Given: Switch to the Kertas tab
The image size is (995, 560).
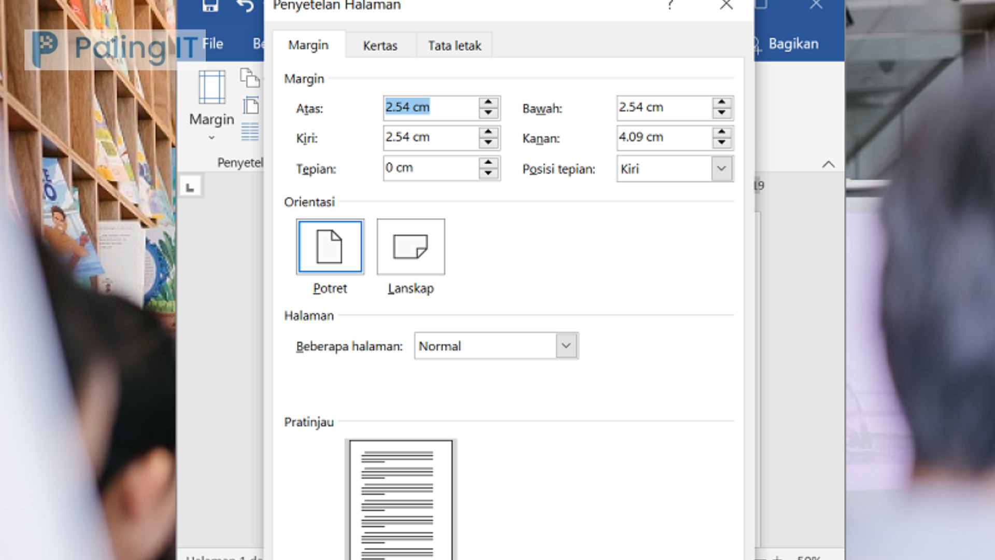Looking at the screenshot, I should (x=380, y=46).
